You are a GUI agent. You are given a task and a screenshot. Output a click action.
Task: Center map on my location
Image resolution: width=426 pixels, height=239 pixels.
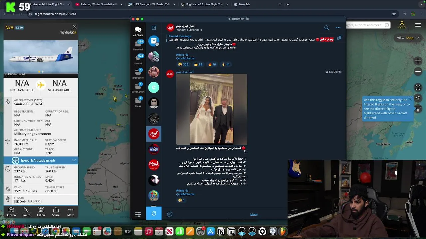[x=418, y=98]
